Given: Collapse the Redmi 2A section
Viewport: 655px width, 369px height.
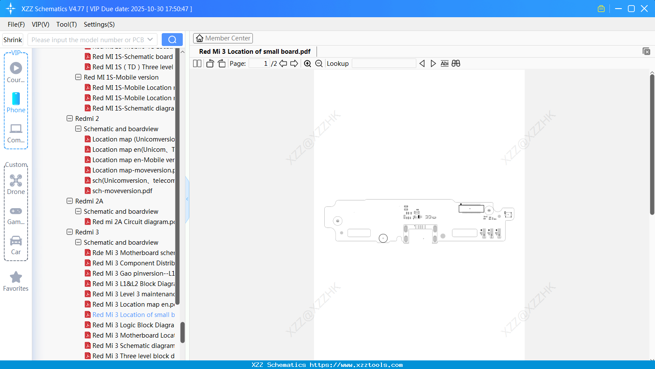Looking at the screenshot, I should click(70, 201).
